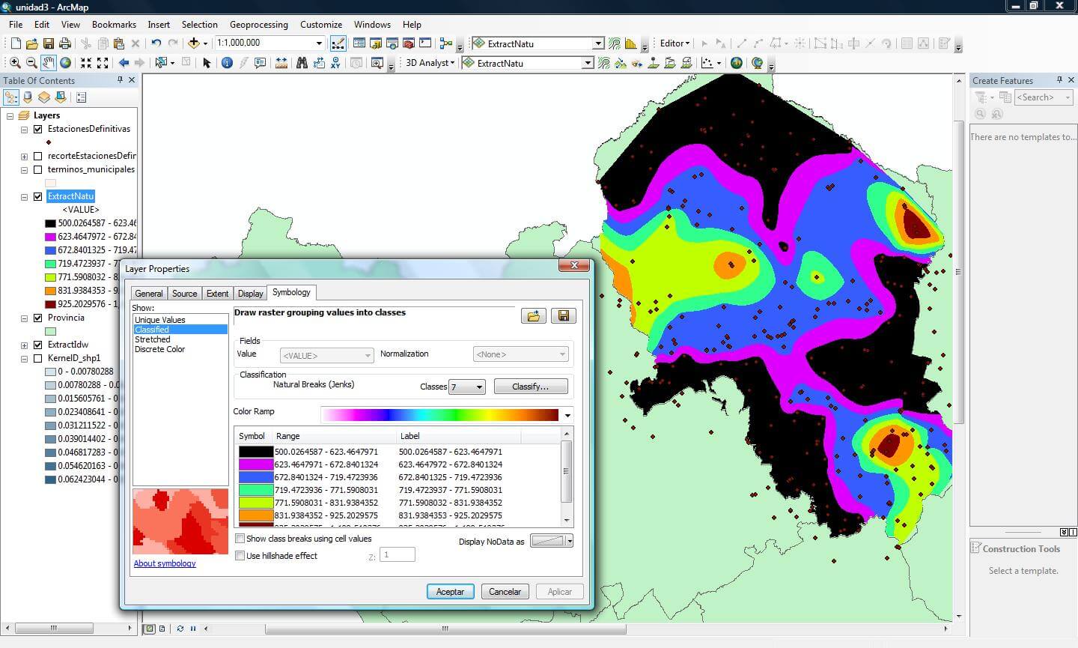Click the Undo arrow icon
Screen dimensions: 1078x648
coord(156,43)
